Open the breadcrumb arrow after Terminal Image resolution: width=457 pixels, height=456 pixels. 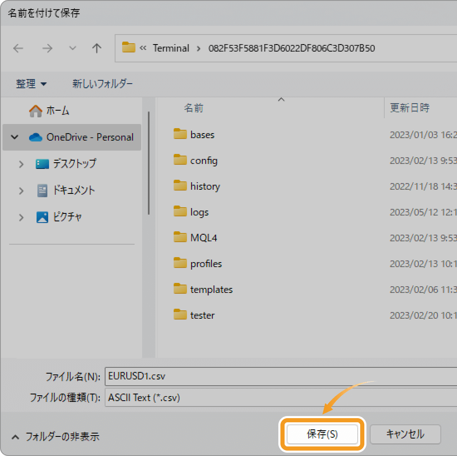tap(199, 48)
